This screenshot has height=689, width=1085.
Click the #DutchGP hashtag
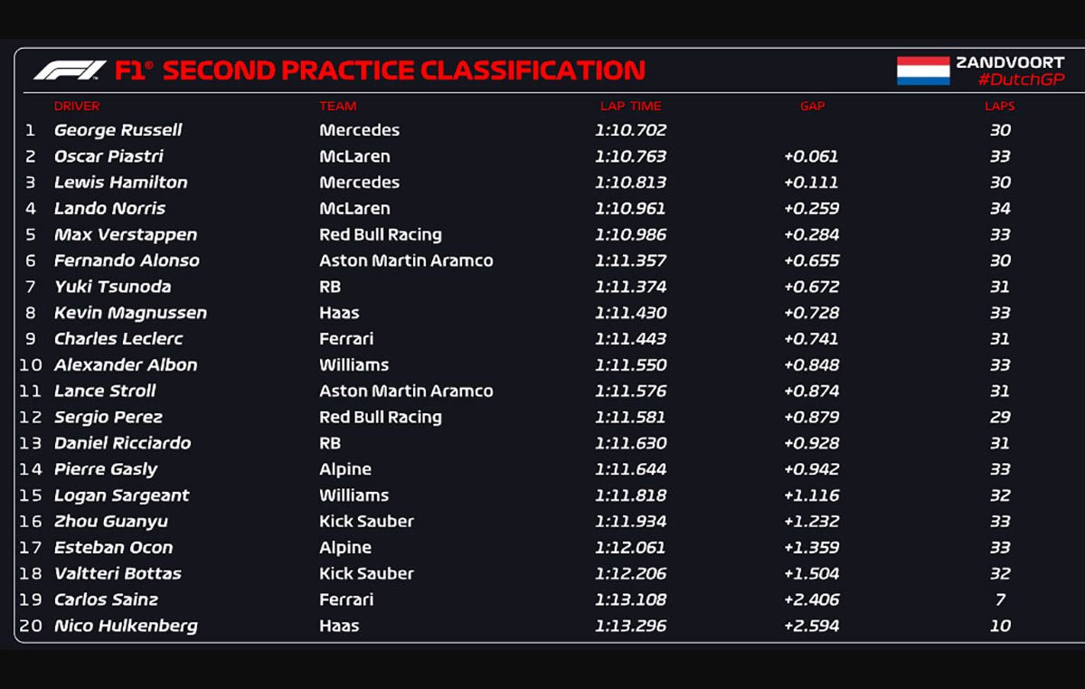pyautogui.click(x=1021, y=80)
